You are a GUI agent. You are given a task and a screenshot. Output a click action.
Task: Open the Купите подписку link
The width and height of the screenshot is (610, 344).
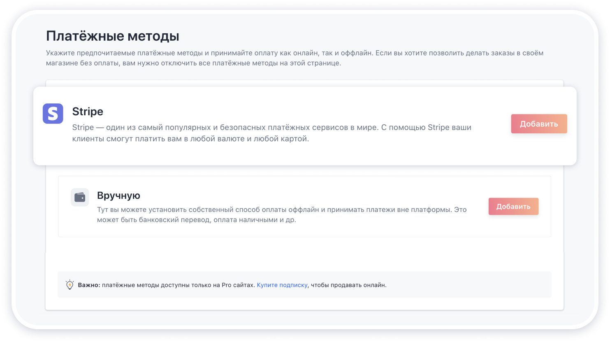coord(282,285)
